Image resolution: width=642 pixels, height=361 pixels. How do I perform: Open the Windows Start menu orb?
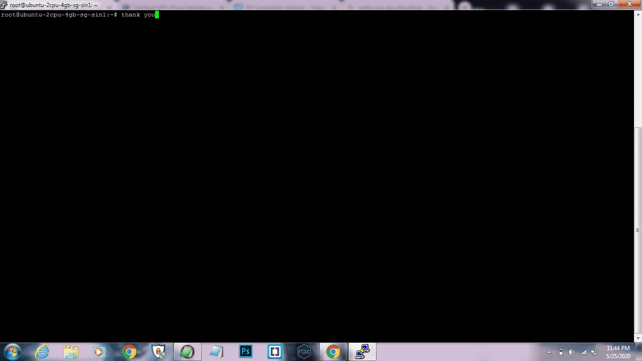(x=12, y=352)
